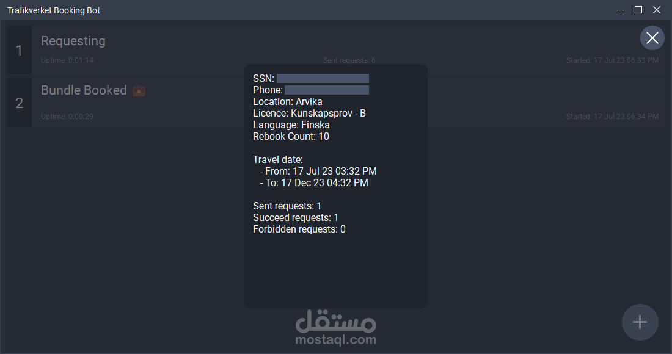Image resolution: width=672 pixels, height=354 pixels.
Task: Click the briefcase icon beside Bundle Booked
Action: [x=139, y=91]
